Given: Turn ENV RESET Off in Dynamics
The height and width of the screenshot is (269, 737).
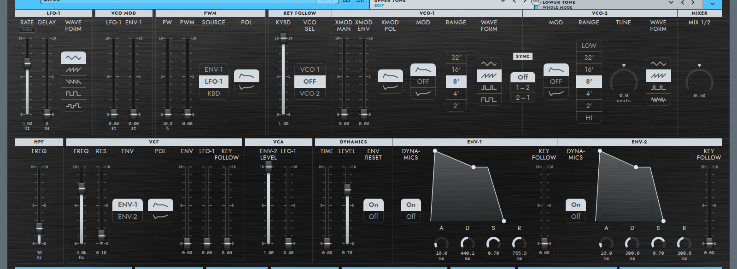Looking at the screenshot, I should (374, 217).
